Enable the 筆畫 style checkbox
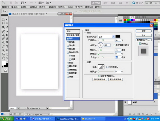The height and width of the screenshot is (121, 160). [x=68, y=77]
